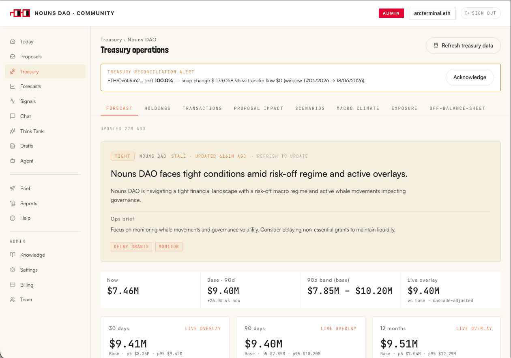Switch to the Forecast tab
This screenshot has width=511, height=358.
pyautogui.click(x=119, y=108)
